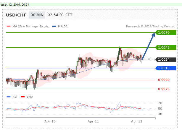The height and width of the screenshot is (131, 182).
Task: Click the blue RSI legend swatch
Action: (x=9, y=97)
